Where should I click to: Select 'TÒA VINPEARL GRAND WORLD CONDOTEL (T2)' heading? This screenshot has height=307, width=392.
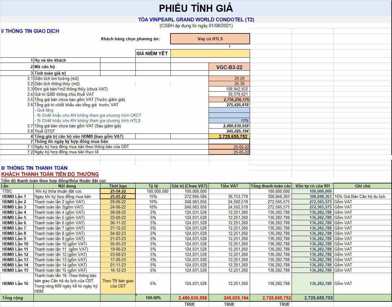pyautogui.click(x=196, y=20)
